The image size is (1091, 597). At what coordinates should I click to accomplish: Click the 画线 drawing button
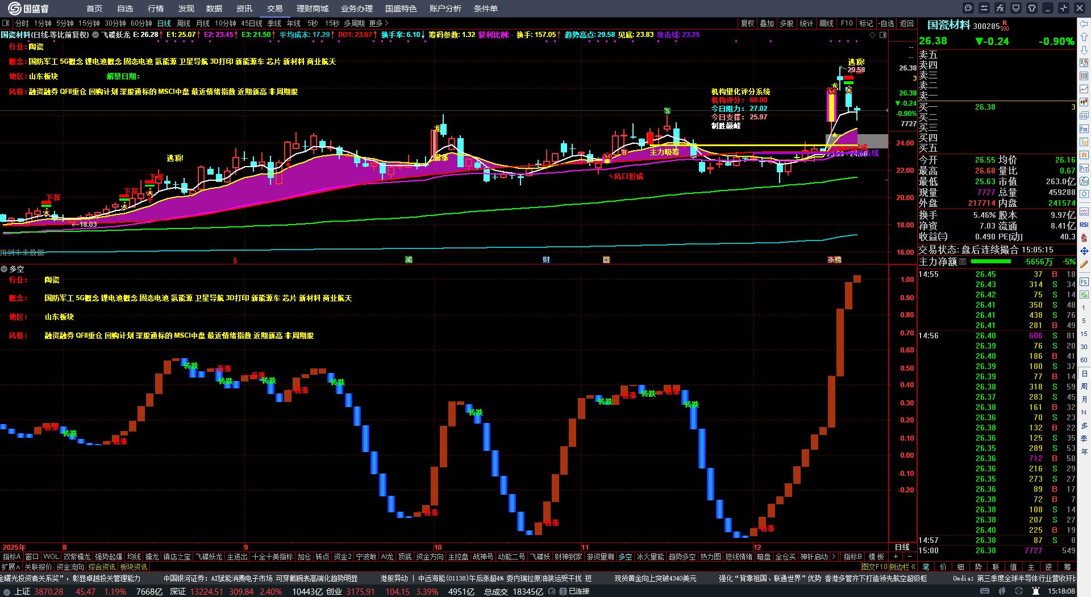827,23
